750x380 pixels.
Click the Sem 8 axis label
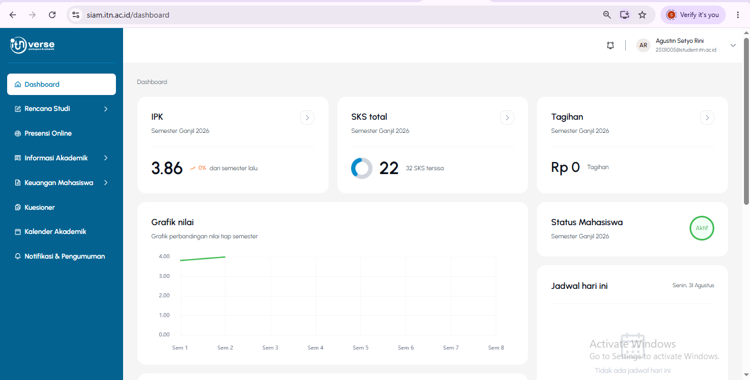click(496, 348)
